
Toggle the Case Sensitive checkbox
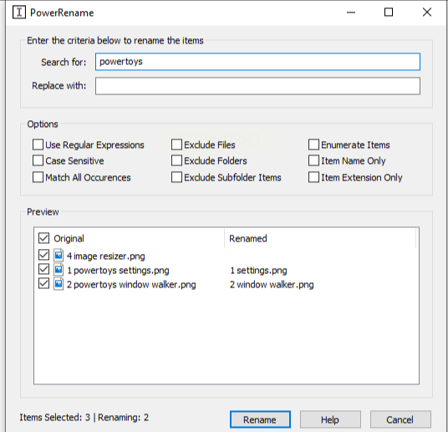[x=38, y=160]
